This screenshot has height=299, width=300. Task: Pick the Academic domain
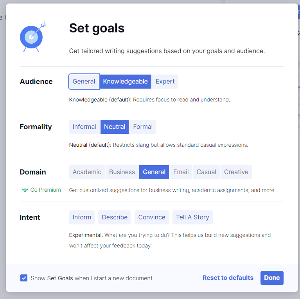click(87, 172)
